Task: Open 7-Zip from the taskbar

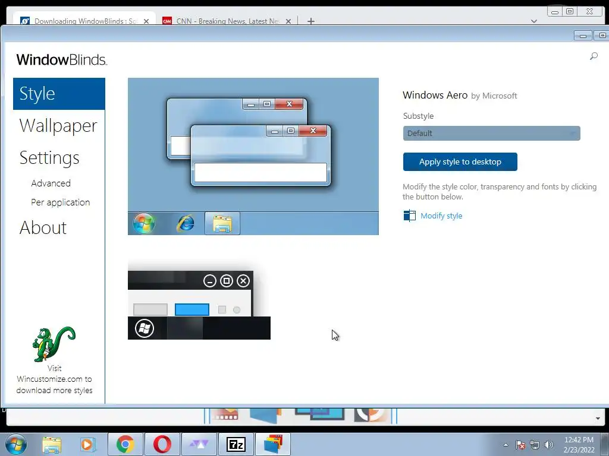Action: (x=236, y=444)
